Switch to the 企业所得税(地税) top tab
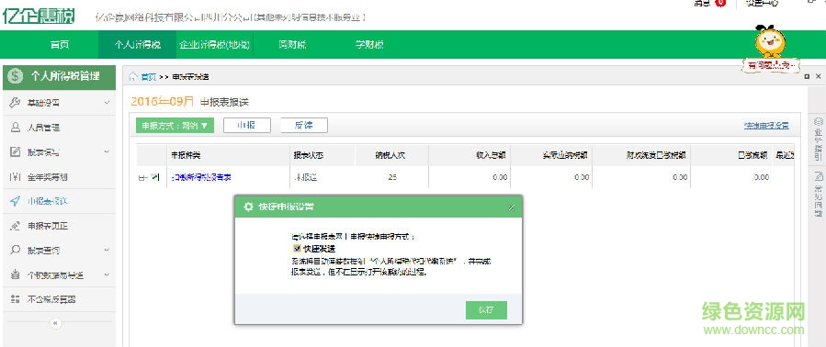The height and width of the screenshot is (347, 826). click(214, 45)
